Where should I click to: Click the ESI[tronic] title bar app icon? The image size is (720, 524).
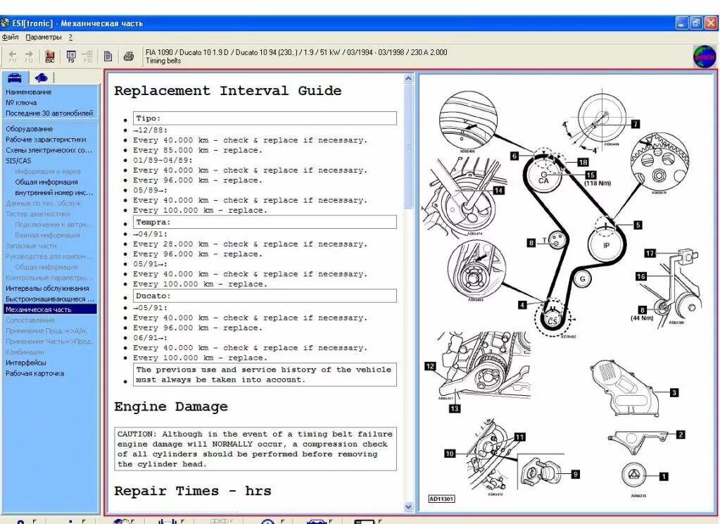pyautogui.click(x=5, y=23)
